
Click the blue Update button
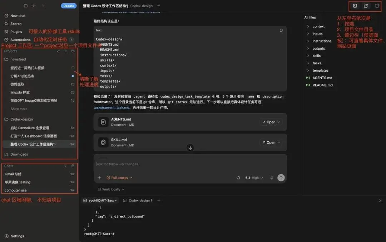point(69,6)
